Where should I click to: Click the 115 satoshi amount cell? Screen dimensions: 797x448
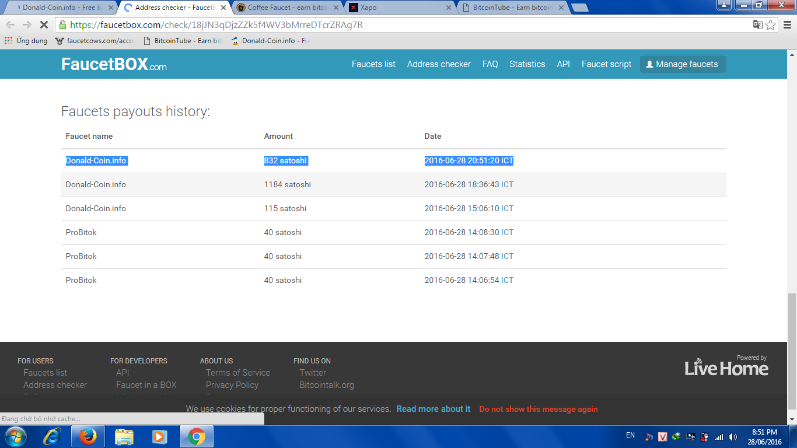coord(285,208)
